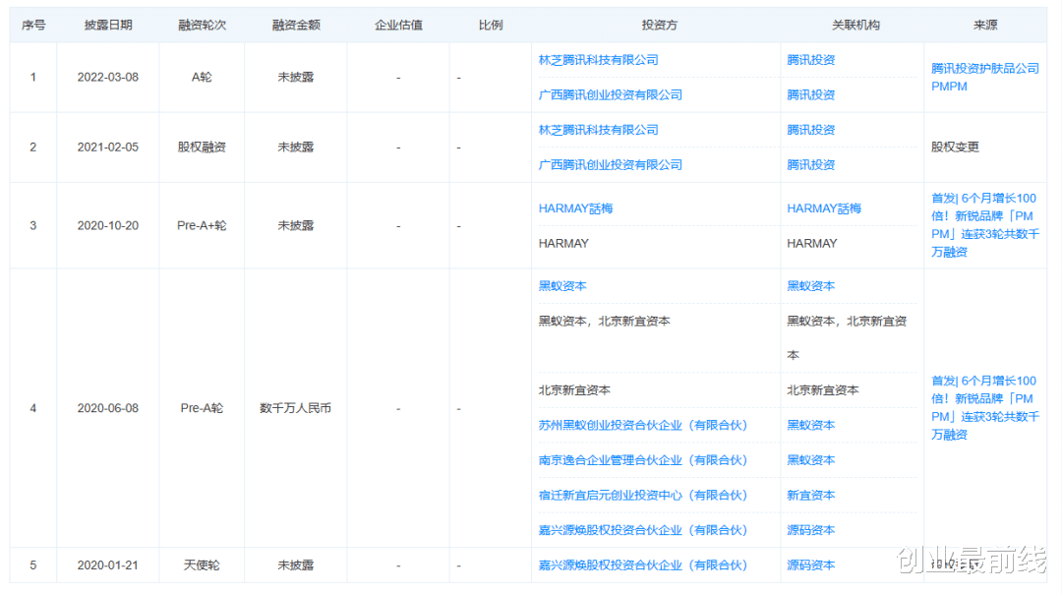Image resolution: width=1062 pixels, height=594 pixels.
Task: Click the date cell 2022-03-08
Action: pyautogui.click(x=108, y=78)
